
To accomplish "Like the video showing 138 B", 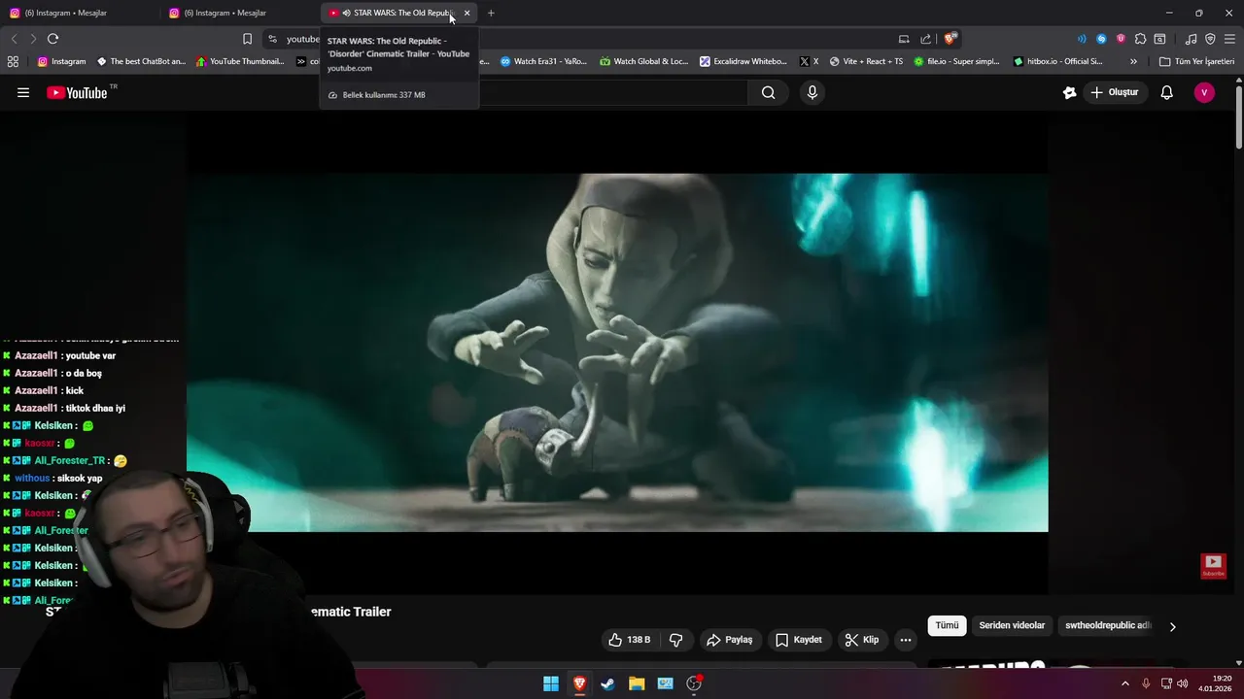I will (629, 640).
